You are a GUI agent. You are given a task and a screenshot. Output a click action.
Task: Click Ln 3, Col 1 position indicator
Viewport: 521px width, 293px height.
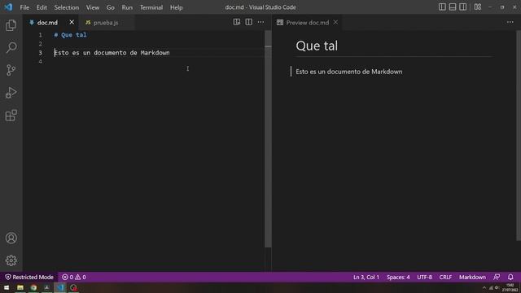tap(366, 277)
